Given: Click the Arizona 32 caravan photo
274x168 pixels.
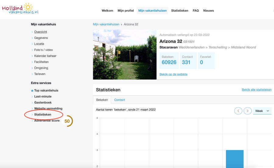Looking at the screenshot, I should coord(125,54).
